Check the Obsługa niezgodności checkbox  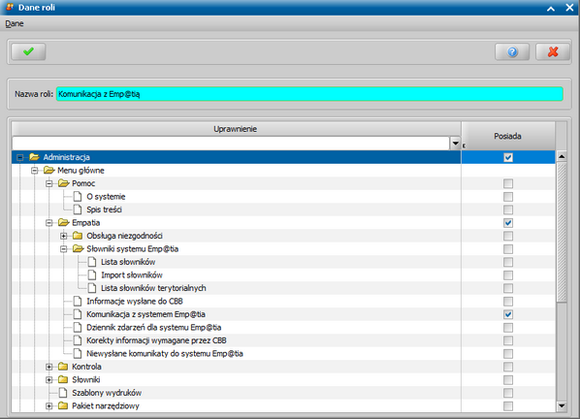(508, 236)
